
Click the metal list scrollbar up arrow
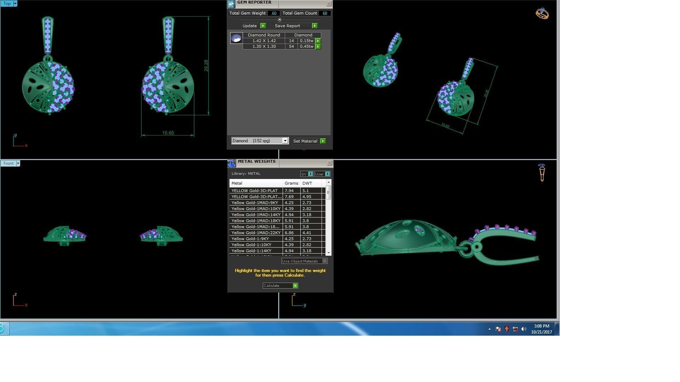(329, 182)
